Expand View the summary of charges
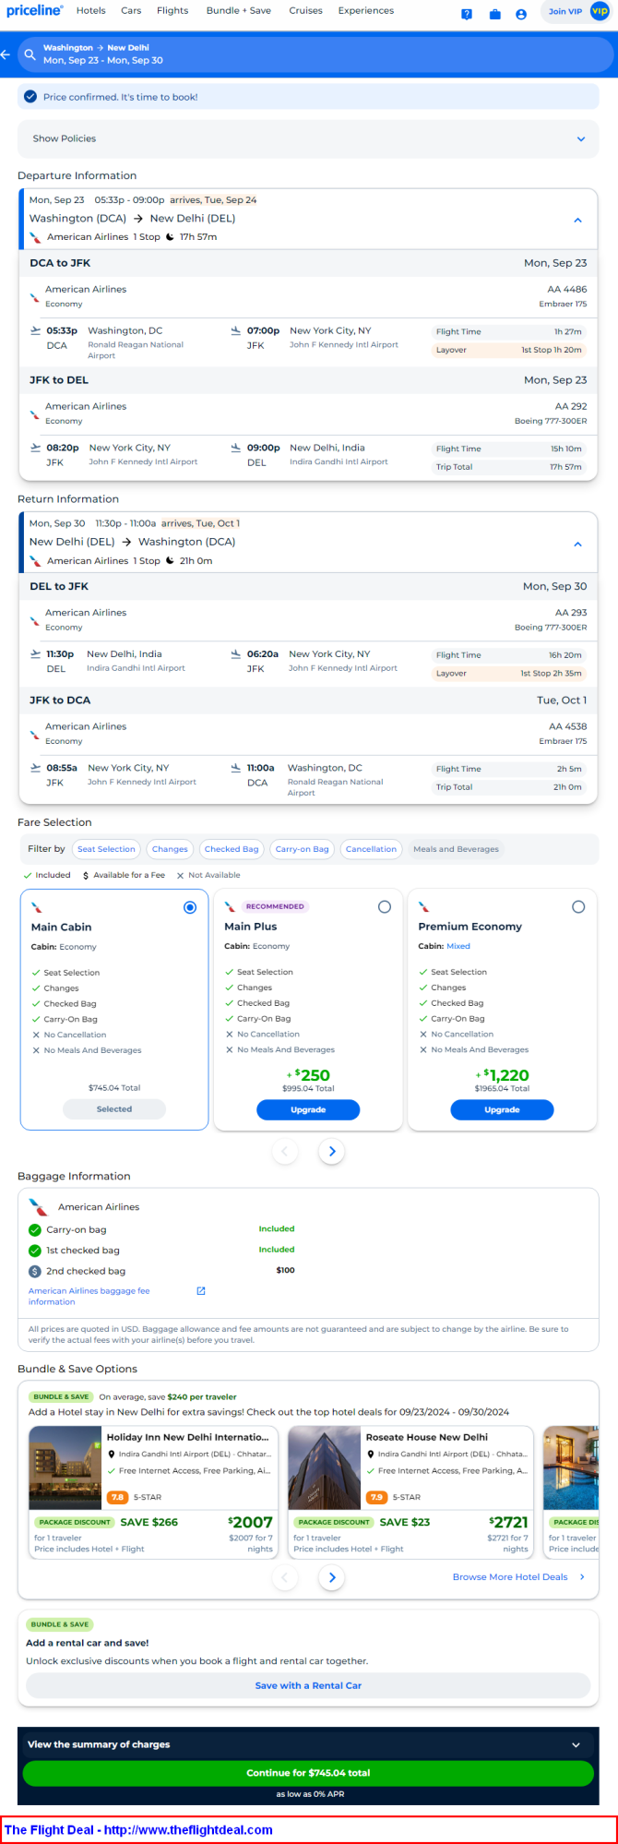 (308, 1744)
